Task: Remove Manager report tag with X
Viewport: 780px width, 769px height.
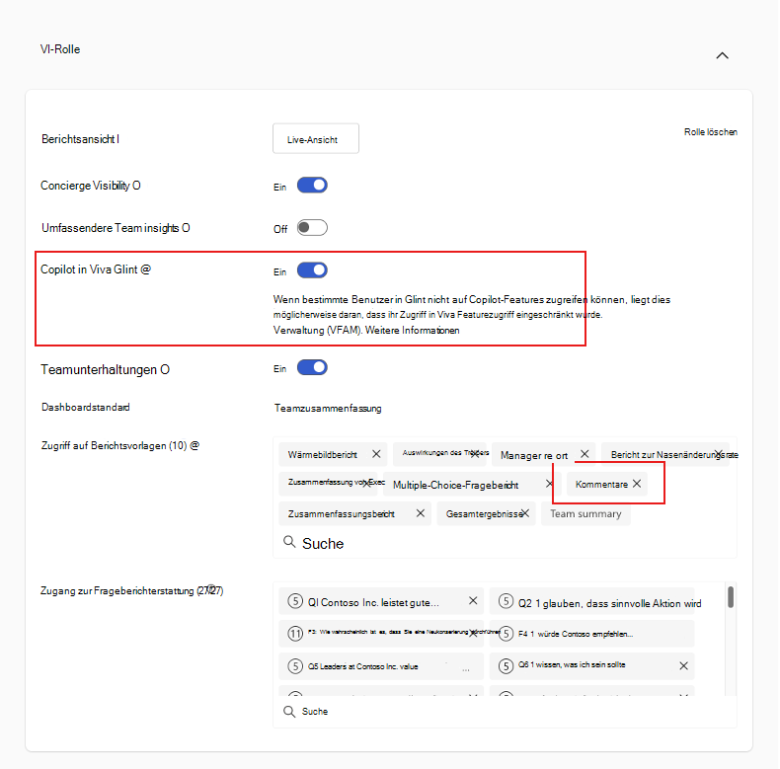Action: (585, 454)
